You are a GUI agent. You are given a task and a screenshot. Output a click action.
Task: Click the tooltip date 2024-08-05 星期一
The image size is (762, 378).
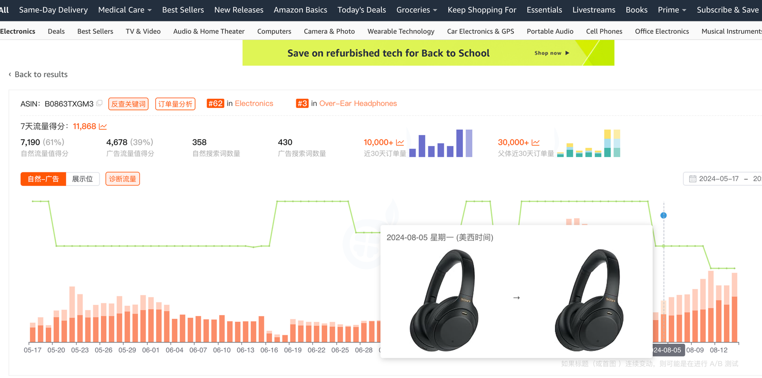pyautogui.click(x=440, y=237)
